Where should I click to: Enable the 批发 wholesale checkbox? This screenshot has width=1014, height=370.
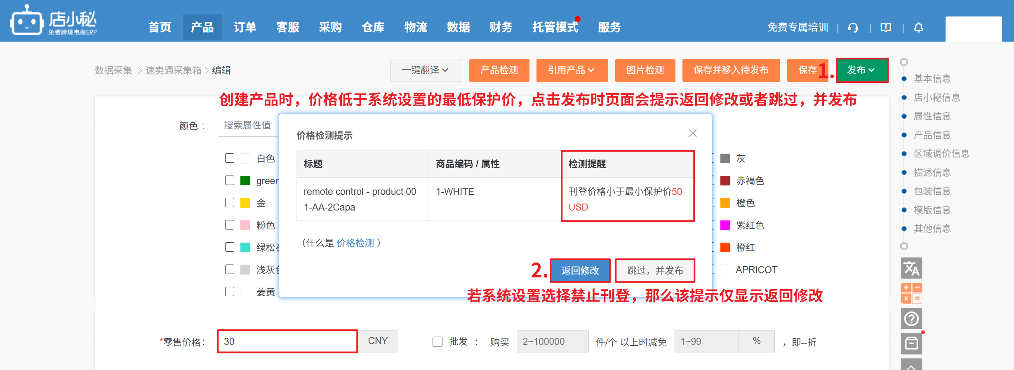[x=438, y=342]
